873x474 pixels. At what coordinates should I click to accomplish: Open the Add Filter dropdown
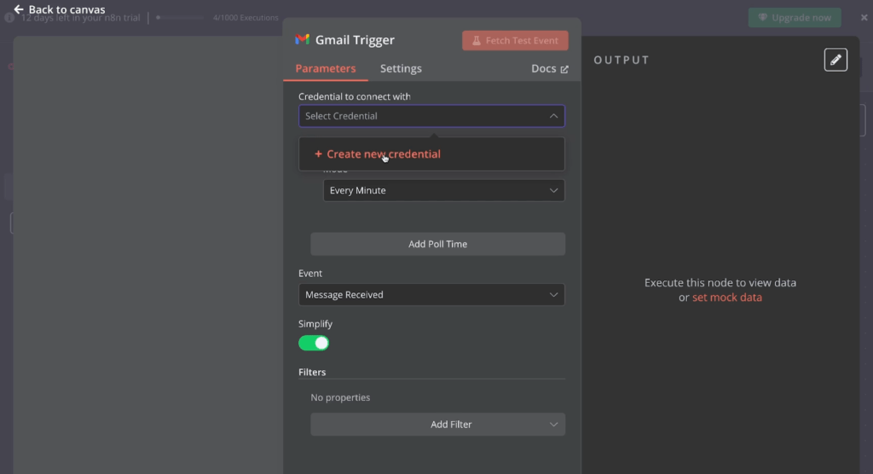point(437,425)
